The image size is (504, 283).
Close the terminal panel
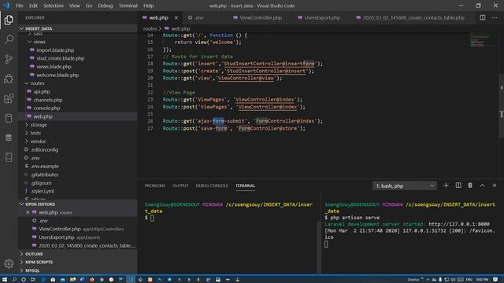(495, 186)
